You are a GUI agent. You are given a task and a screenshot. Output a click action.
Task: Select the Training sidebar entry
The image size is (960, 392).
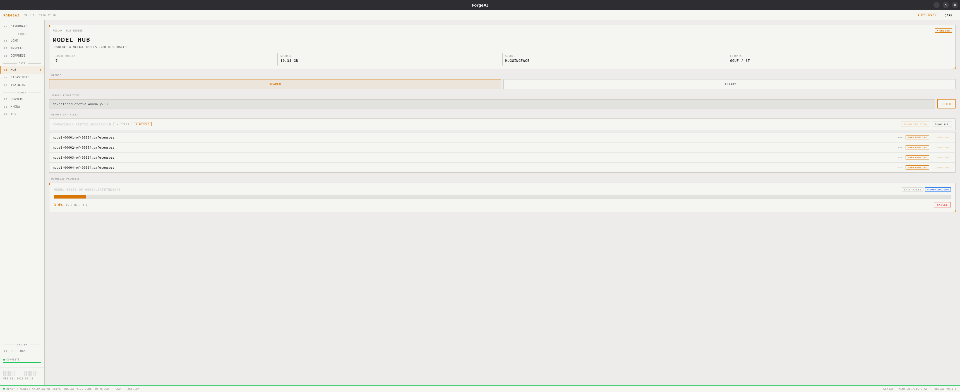pyautogui.click(x=18, y=85)
